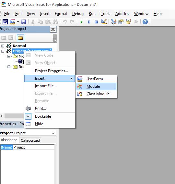Insert a UserForm from submenu
This screenshot has width=175, height=184.
(x=96, y=79)
